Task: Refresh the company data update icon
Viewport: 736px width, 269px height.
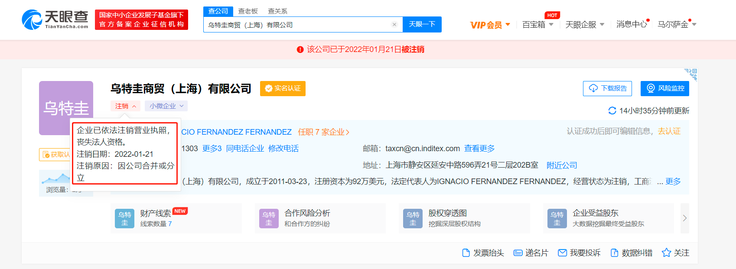Action: (x=612, y=110)
